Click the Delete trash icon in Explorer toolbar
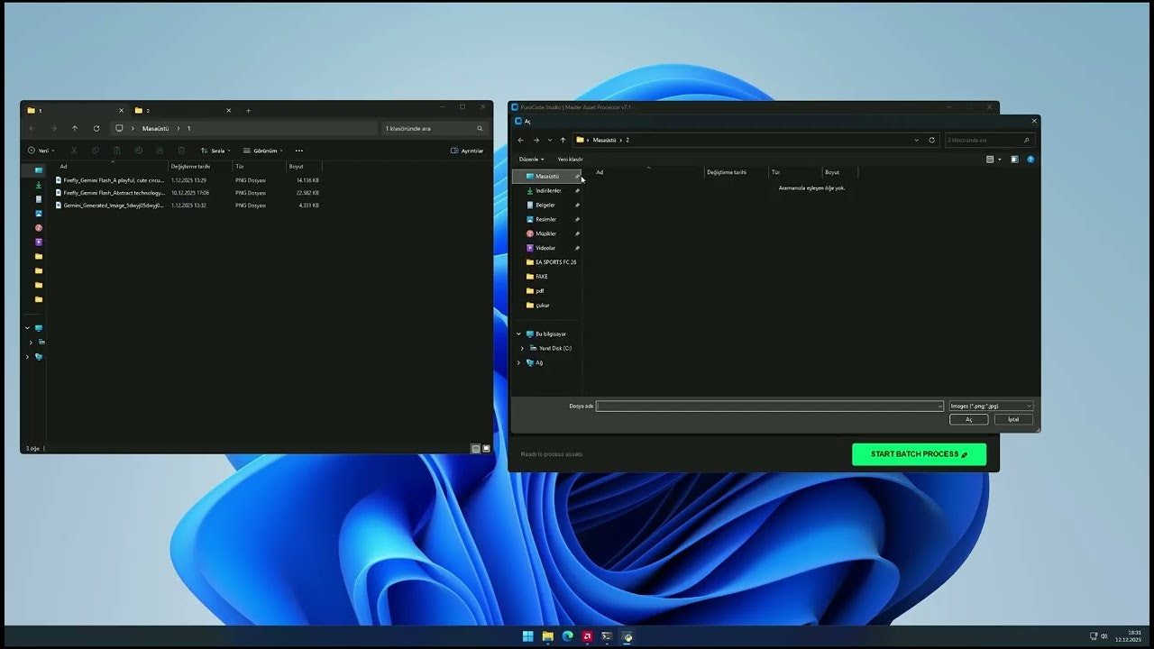The width and height of the screenshot is (1154, 649). click(181, 151)
